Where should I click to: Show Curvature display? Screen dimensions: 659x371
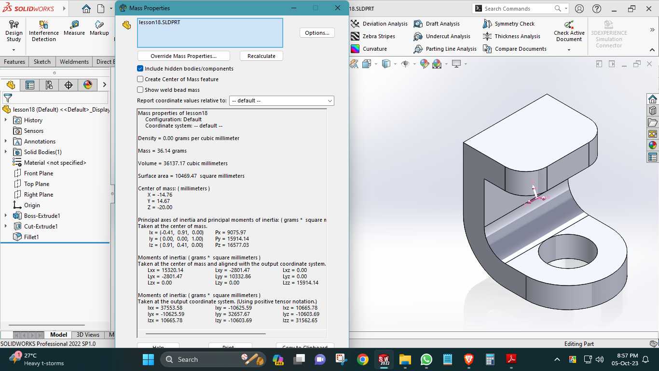click(369, 49)
